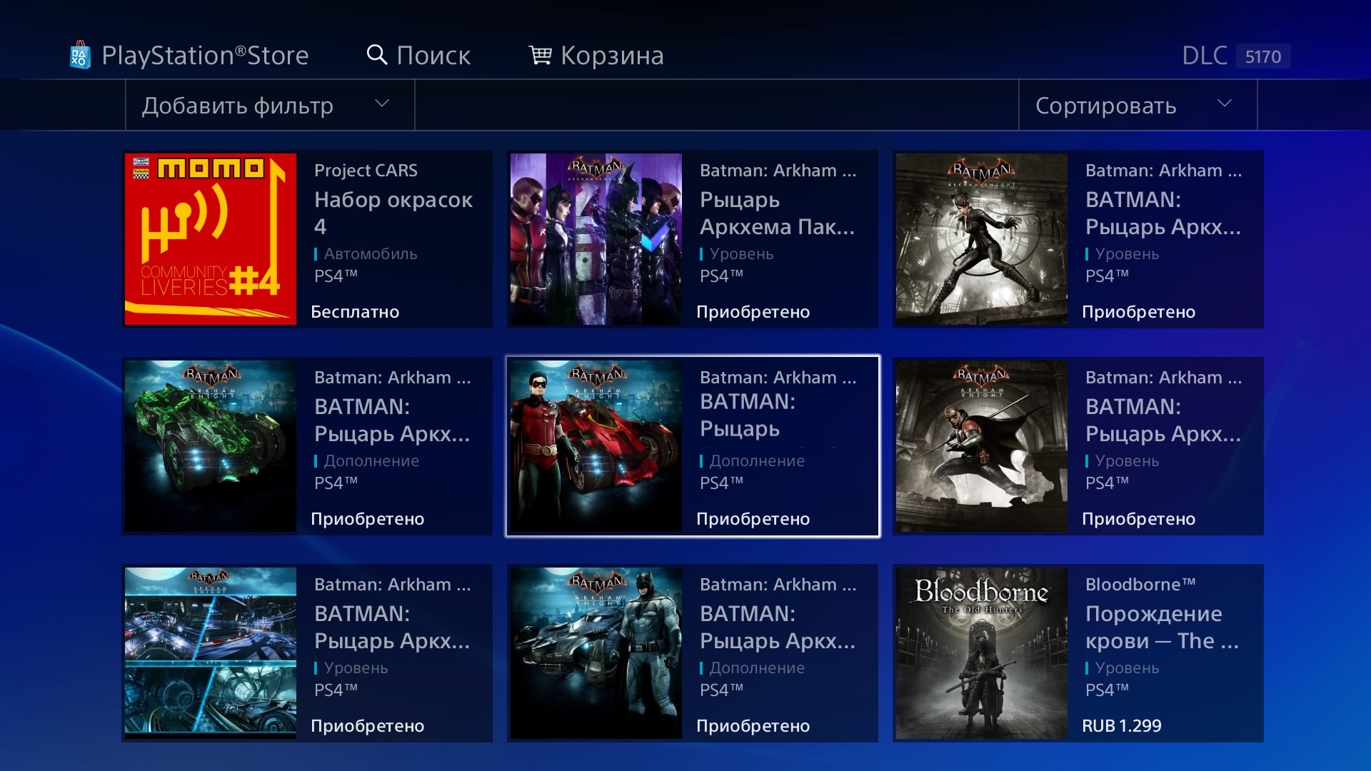
Task: Select the Robin with red Batmobile thumbnail
Action: tap(596, 446)
